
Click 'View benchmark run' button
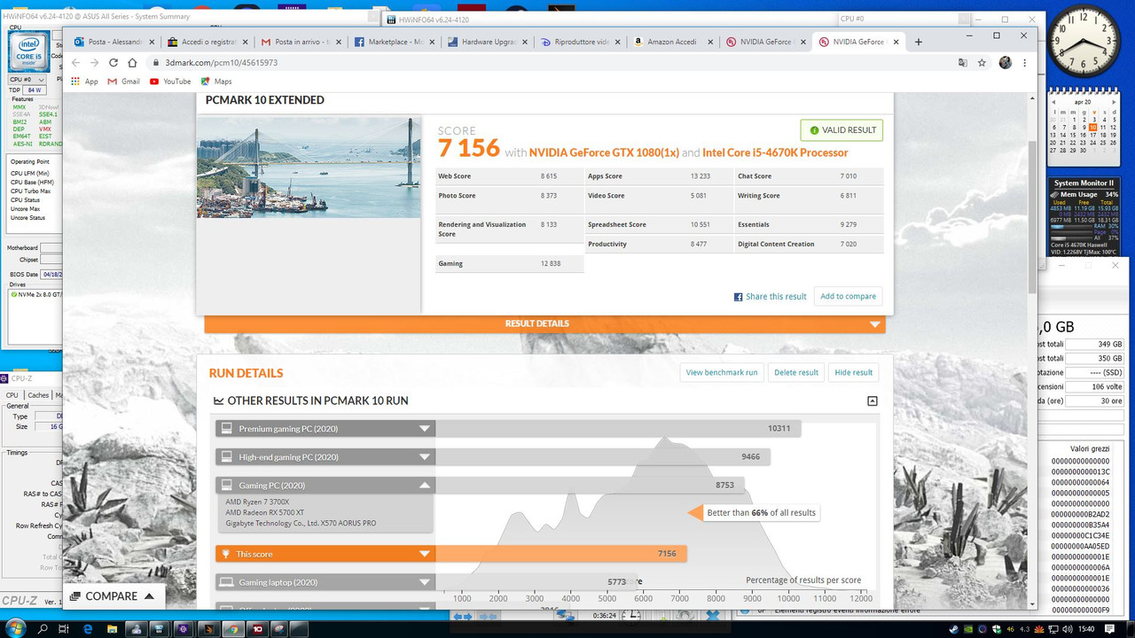tap(722, 372)
